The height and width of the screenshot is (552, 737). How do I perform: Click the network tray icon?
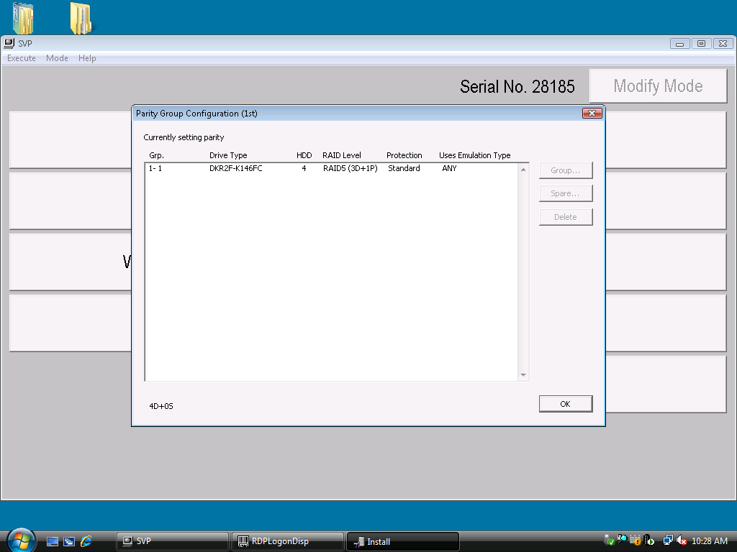(x=668, y=540)
